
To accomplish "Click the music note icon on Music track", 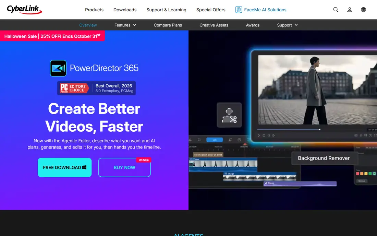I will point(266,183).
